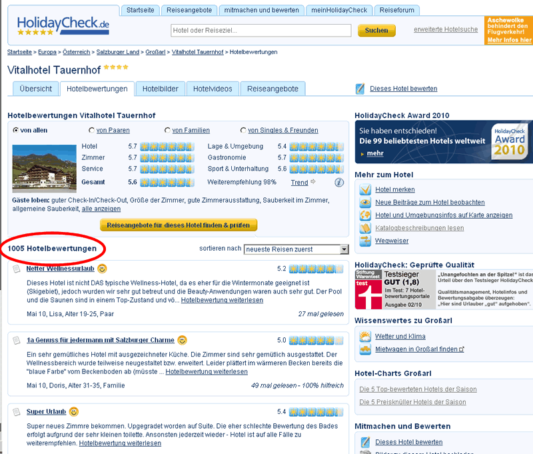Open the meinHolidayCheck tab
The image size is (533, 454).
339,10
